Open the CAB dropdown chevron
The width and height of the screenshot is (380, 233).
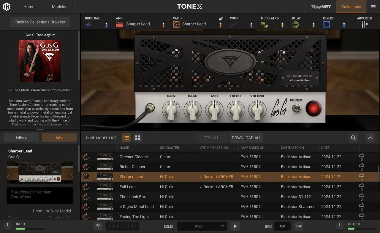(x=182, y=18)
